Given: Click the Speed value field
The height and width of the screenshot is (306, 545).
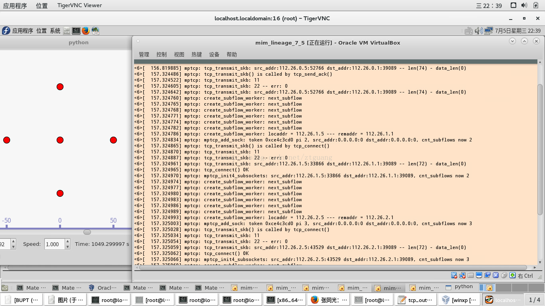Looking at the screenshot, I should click(54, 244).
